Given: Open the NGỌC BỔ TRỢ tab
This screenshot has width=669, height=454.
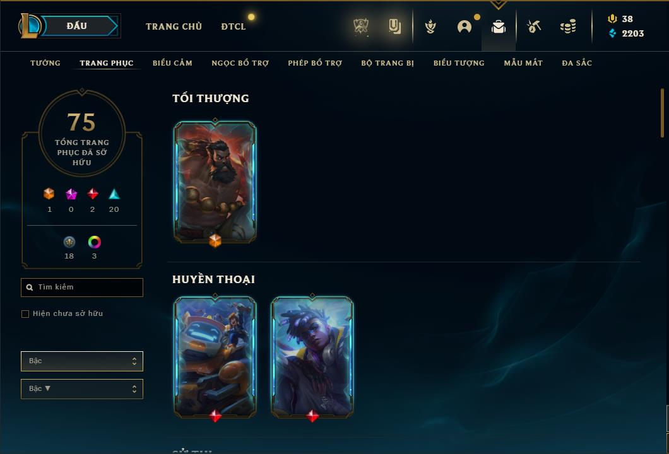Looking at the screenshot, I should click(240, 63).
